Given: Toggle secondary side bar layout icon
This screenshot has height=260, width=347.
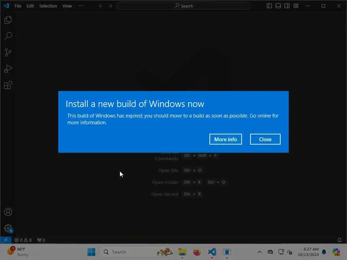Looking at the screenshot, I should click(x=287, y=6).
